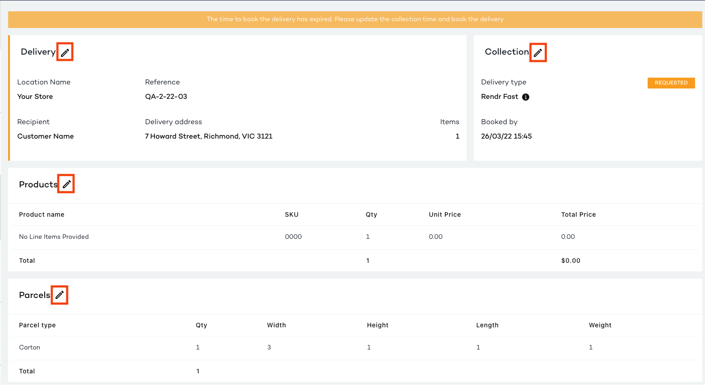Click the Delivery edit pencil icon
This screenshot has height=386, width=705.
tap(65, 52)
